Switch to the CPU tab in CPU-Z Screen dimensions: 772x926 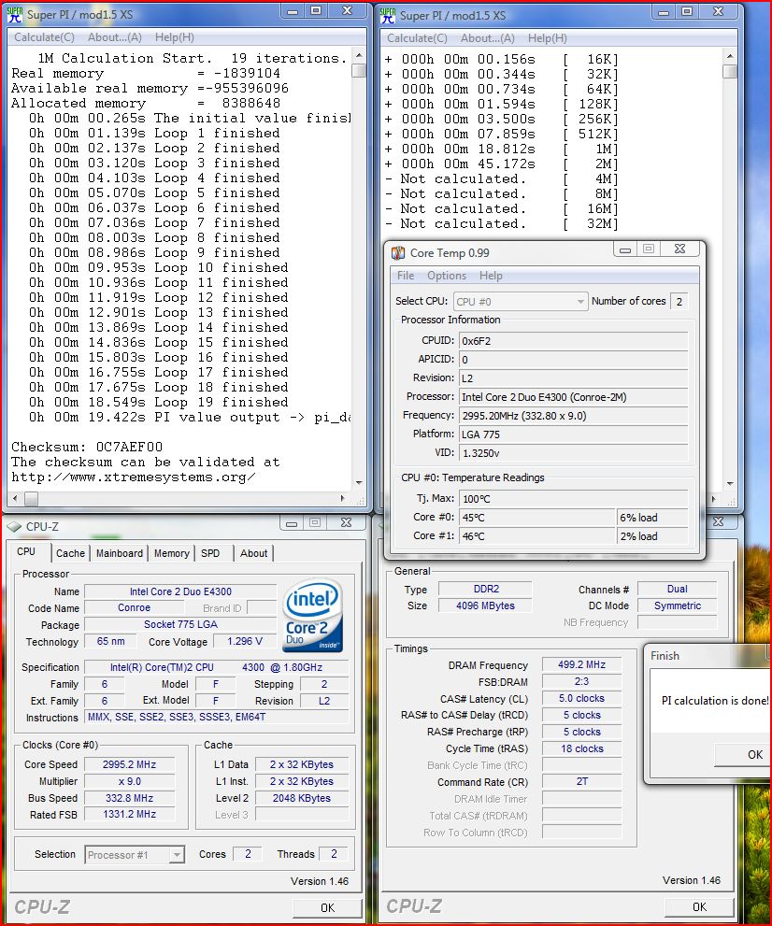26,551
